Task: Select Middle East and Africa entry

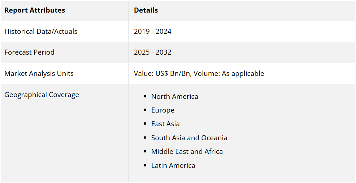Action: pos(187,151)
